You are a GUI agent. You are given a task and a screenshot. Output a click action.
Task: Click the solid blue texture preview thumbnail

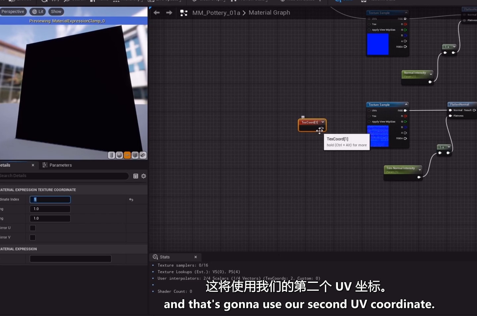pos(378,44)
